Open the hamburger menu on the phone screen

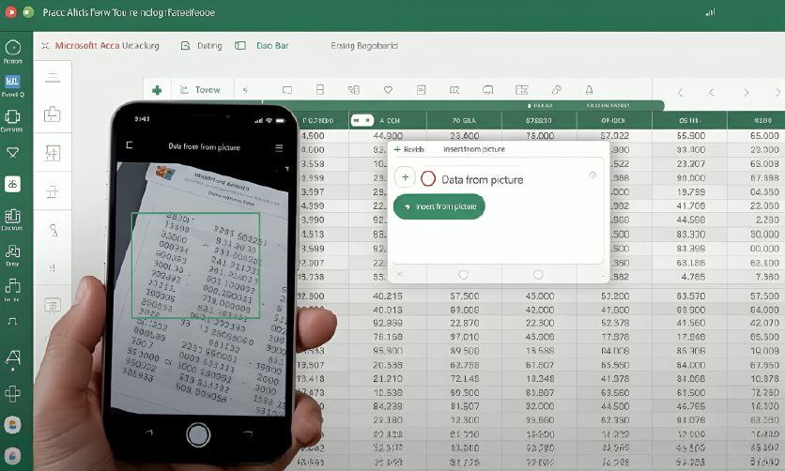(279, 147)
